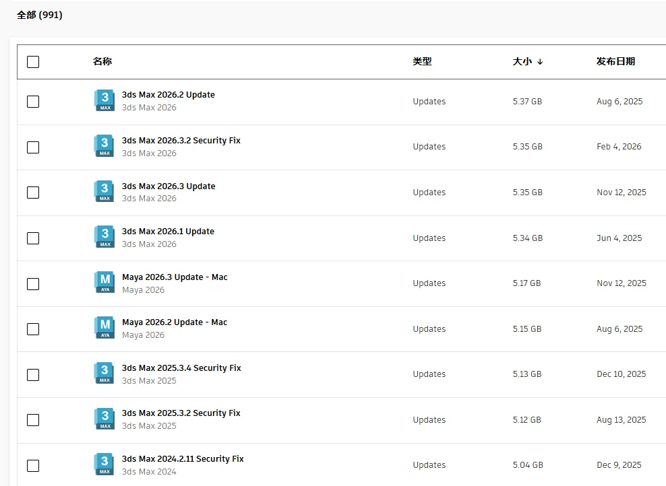Click the Aug 13, 2025 date
The image size is (666, 486).
622,420
